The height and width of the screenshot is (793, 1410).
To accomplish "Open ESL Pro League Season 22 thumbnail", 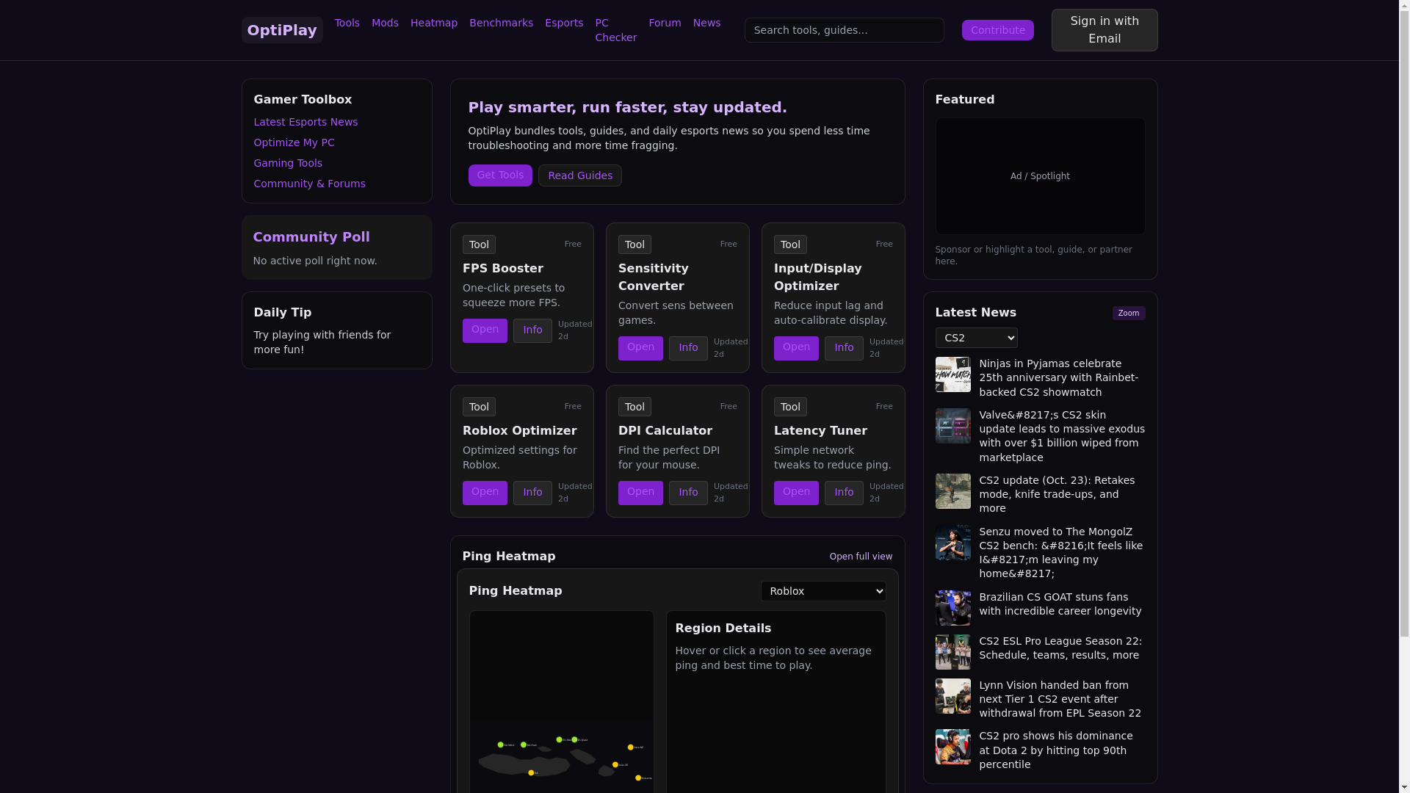I will (952, 652).
